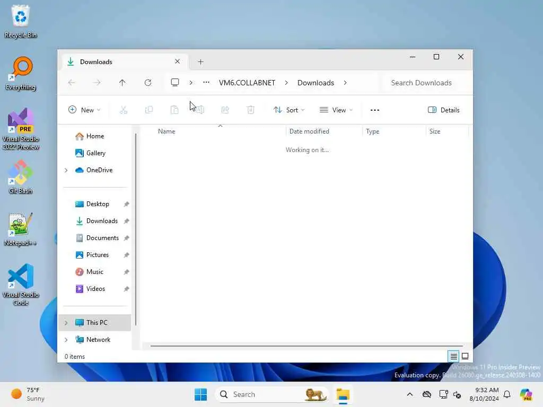Show hidden tray icons chevron

pos(410,394)
